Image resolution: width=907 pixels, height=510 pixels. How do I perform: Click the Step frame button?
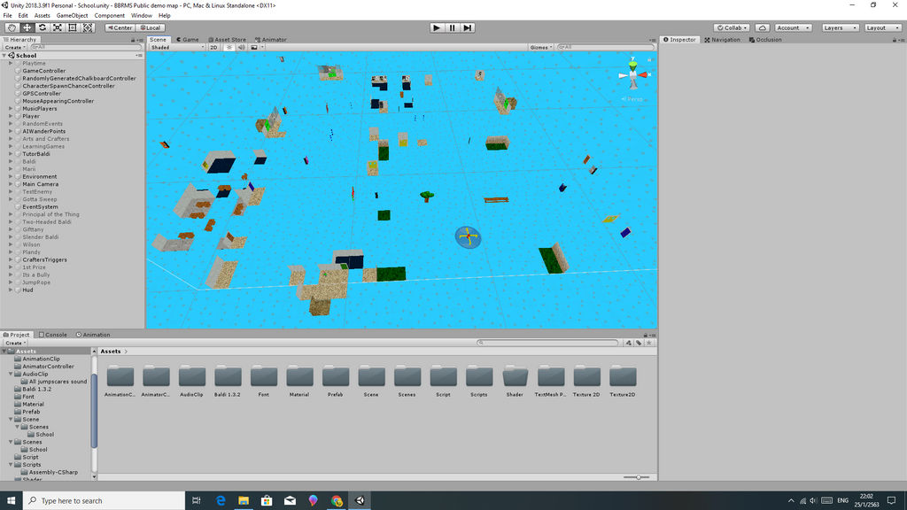pyautogui.click(x=468, y=27)
